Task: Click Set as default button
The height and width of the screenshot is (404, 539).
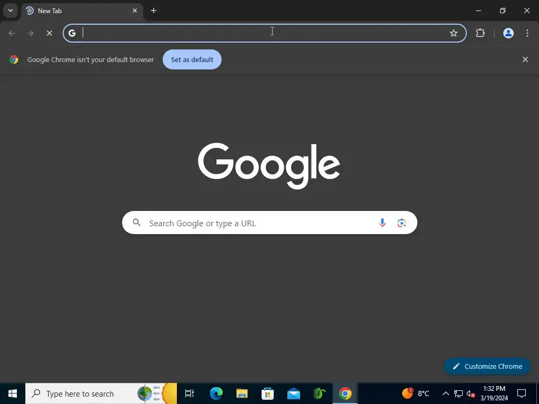Action: pos(192,59)
